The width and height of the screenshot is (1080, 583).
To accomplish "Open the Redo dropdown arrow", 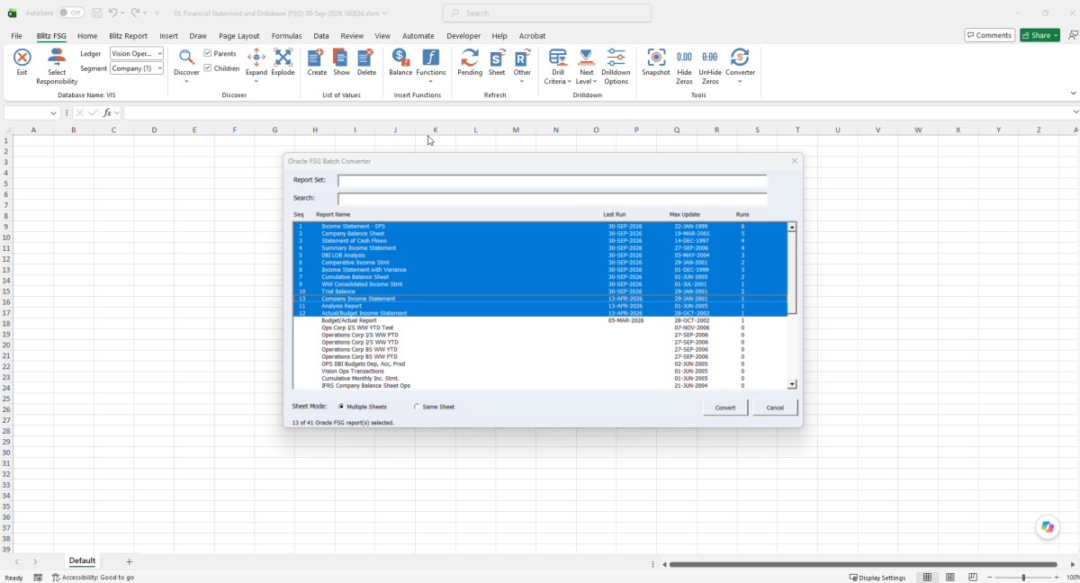I will pos(147,13).
